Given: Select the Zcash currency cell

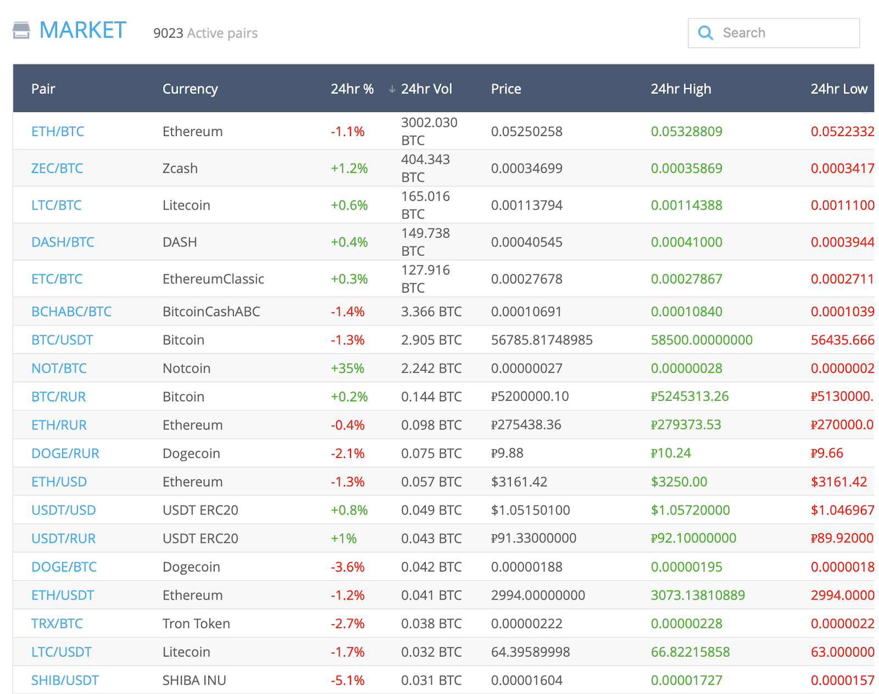Looking at the screenshot, I should coord(180,168).
